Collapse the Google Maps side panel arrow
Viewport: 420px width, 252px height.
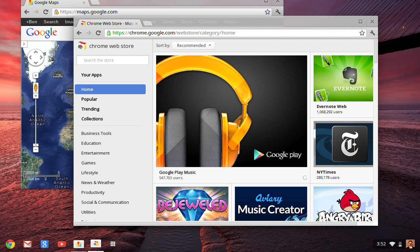click(24, 44)
